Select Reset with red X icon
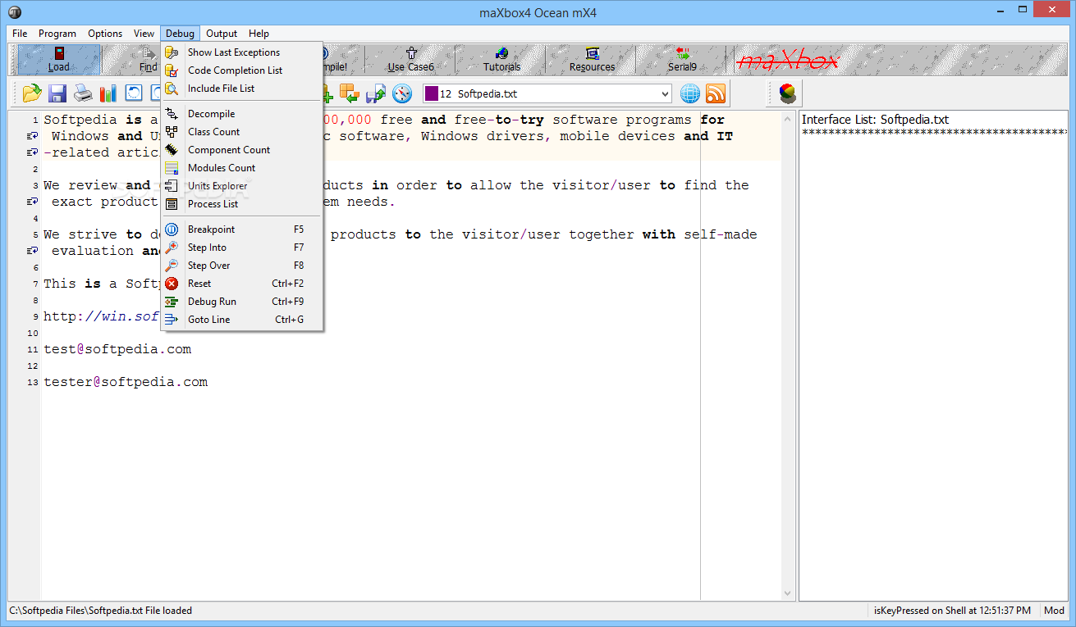 (x=242, y=284)
